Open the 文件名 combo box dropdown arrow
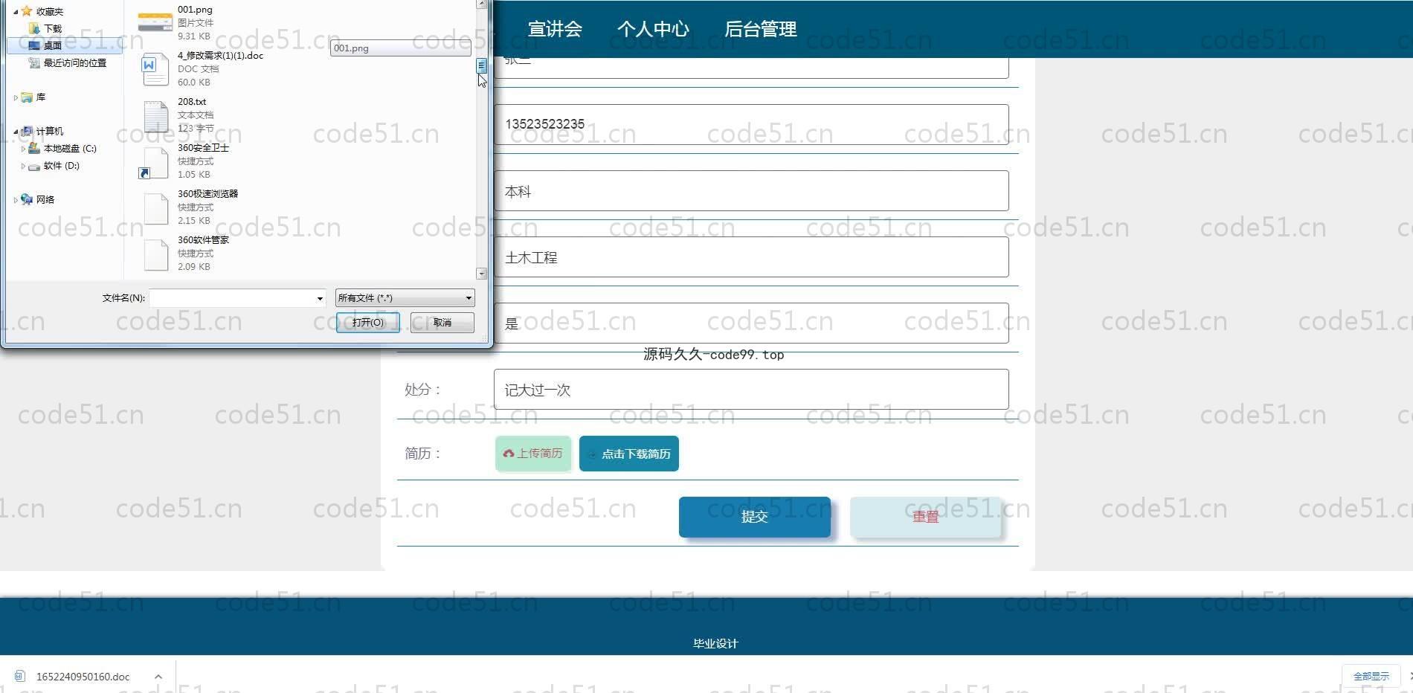Image resolution: width=1413 pixels, height=693 pixels. pos(320,298)
